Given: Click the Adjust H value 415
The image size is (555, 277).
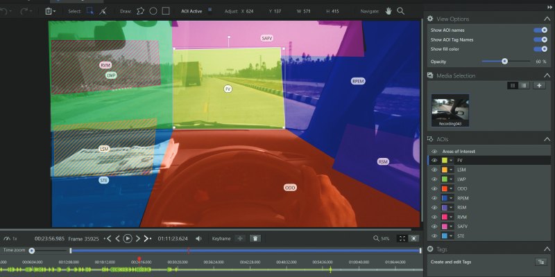Looking at the screenshot, I should pyautogui.click(x=335, y=11).
